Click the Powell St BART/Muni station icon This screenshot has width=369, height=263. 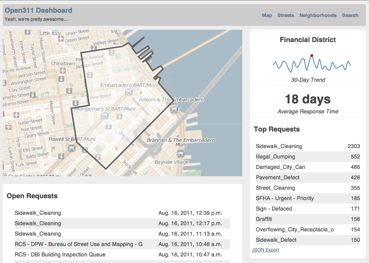(71, 148)
